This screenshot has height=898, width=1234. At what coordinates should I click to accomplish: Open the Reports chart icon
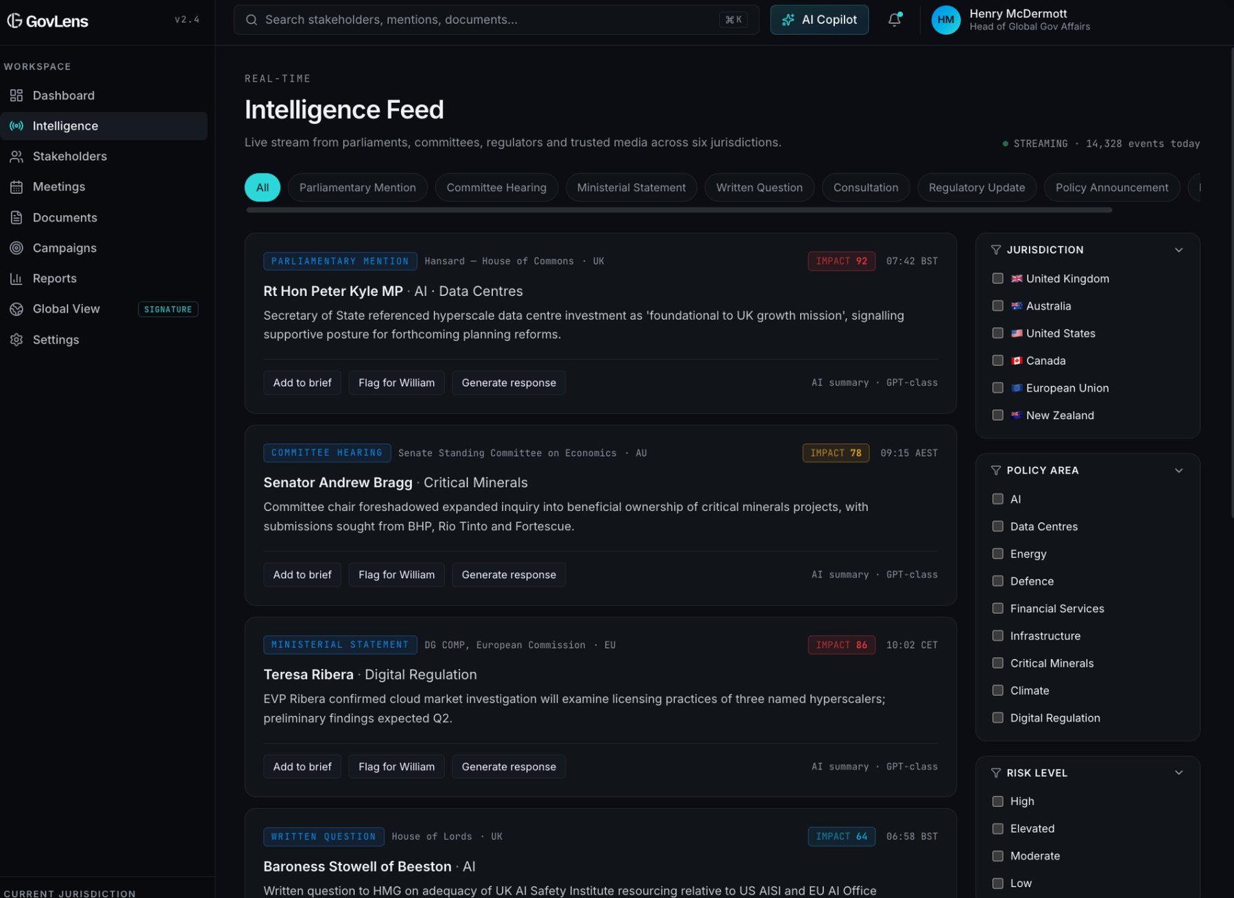(x=16, y=279)
